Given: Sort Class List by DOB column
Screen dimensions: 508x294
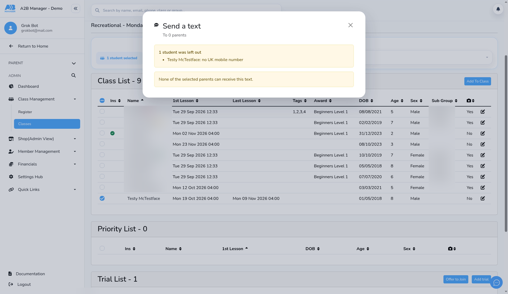Looking at the screenshot, I should [366, 101].
